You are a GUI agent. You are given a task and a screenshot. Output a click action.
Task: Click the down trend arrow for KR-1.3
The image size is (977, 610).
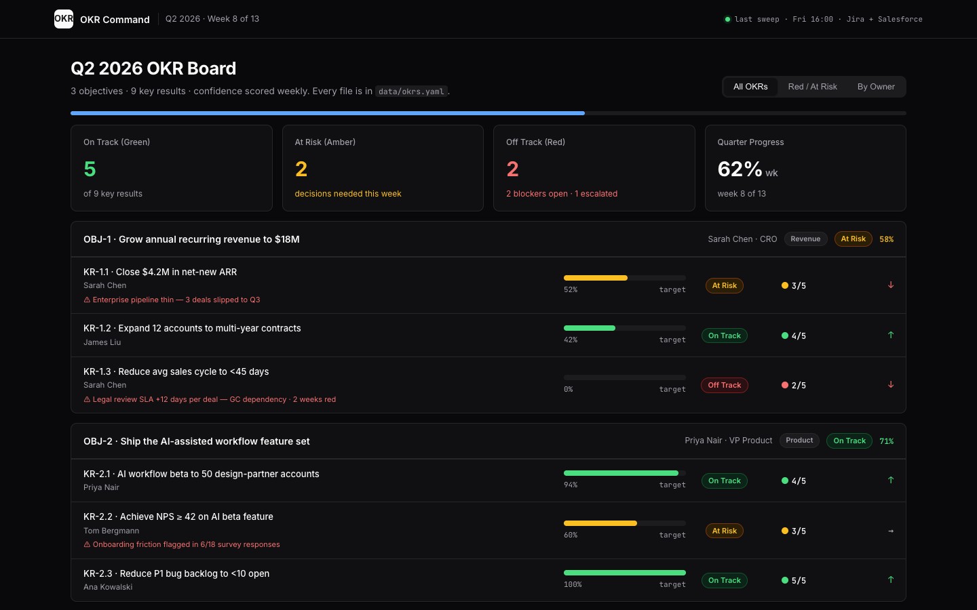click(x=891, y=385)
